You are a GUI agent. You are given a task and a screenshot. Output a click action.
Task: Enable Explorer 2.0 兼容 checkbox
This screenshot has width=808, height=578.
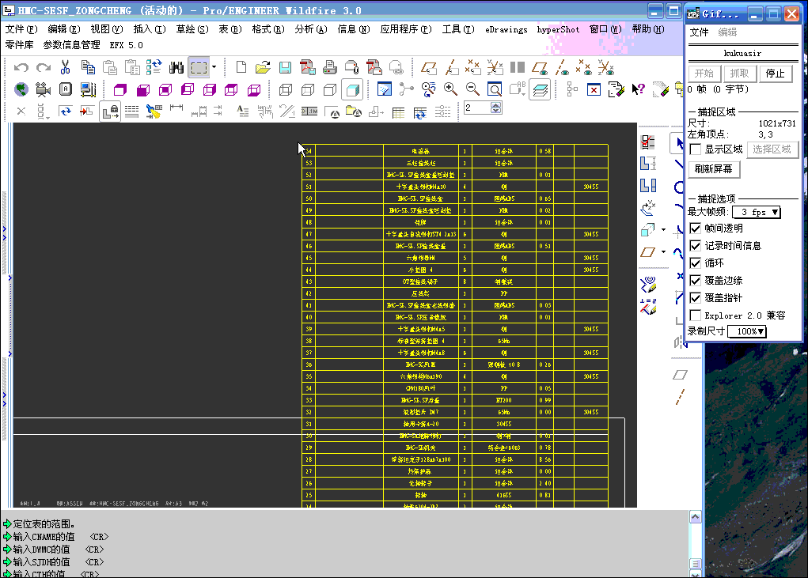[x=695, y=315]
